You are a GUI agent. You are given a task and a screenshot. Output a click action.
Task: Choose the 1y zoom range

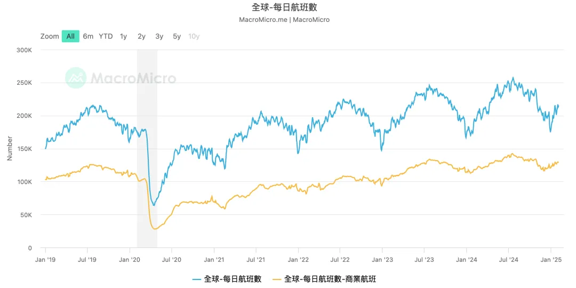[123, 36]
